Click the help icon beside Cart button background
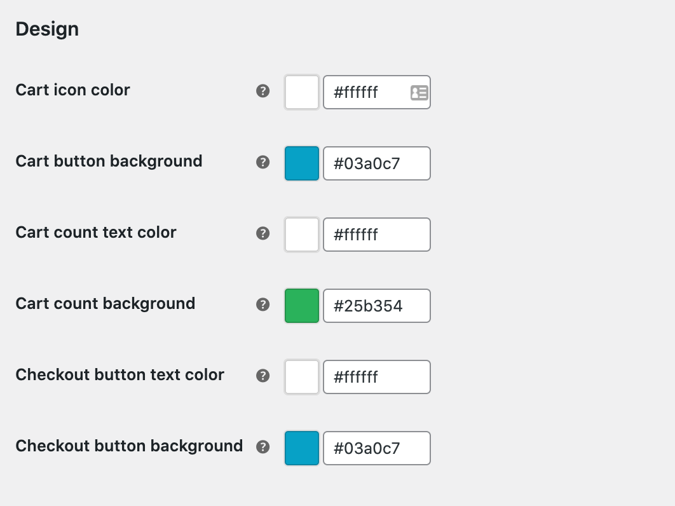Screen dimensions: 675x506 tap(262, 163)
